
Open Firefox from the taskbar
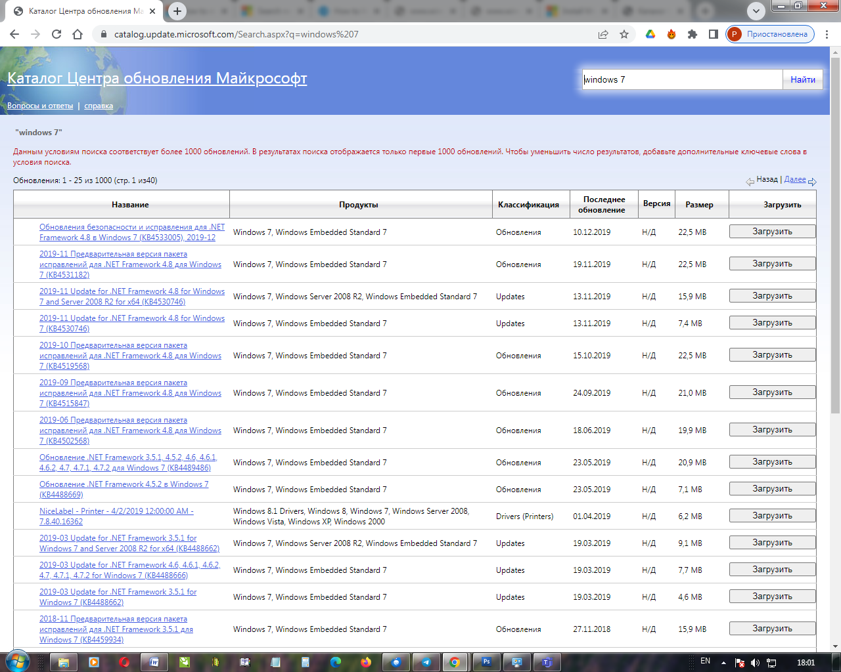[366, 662]
